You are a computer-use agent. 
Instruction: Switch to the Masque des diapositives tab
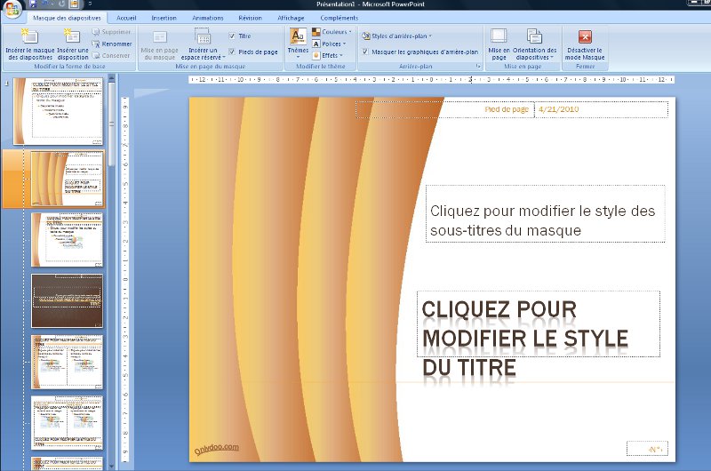(68, 18)
